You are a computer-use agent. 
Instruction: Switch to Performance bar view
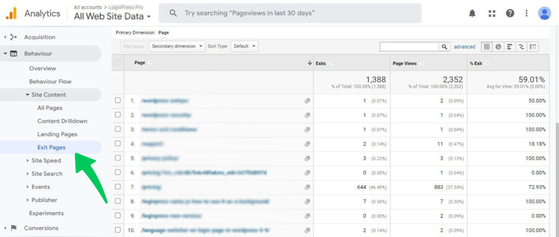tap(510, 46)
